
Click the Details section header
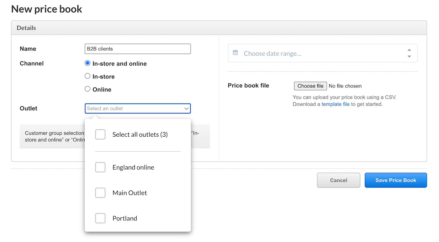tap(26, 28)
